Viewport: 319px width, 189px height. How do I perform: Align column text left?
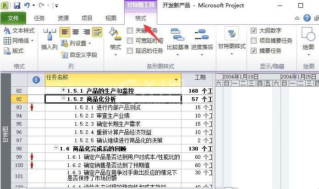point(65,32)
